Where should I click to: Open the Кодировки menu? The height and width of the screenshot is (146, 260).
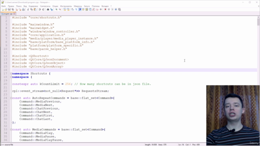(33, 6)
